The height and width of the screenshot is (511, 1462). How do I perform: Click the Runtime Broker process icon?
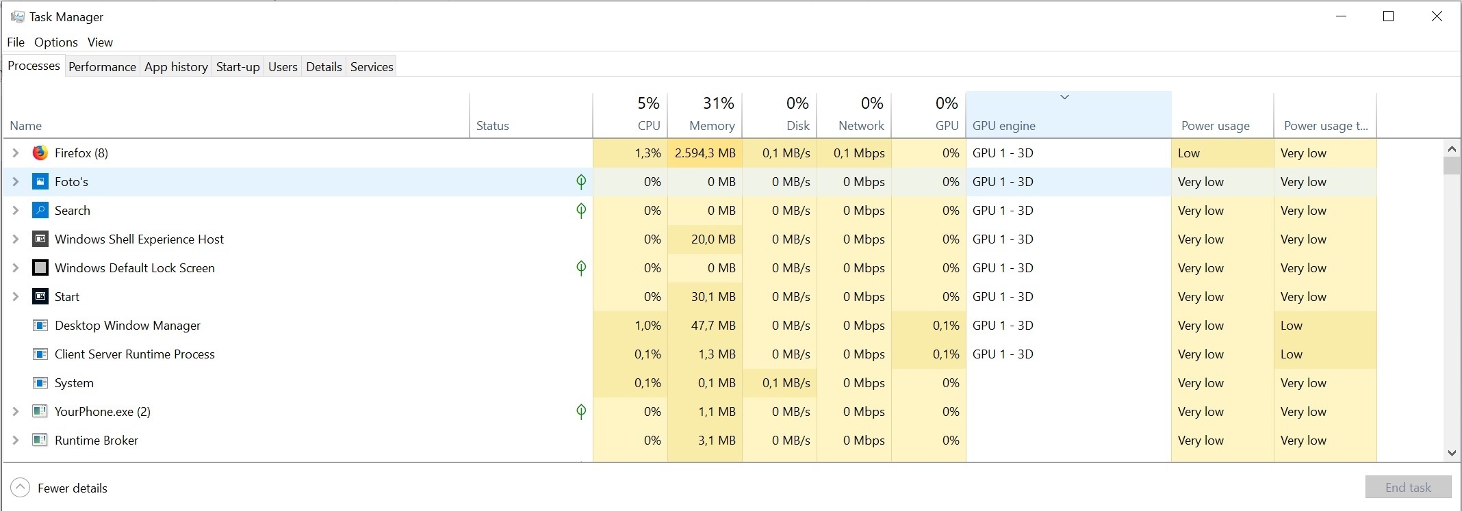click(x=40, y=441)
